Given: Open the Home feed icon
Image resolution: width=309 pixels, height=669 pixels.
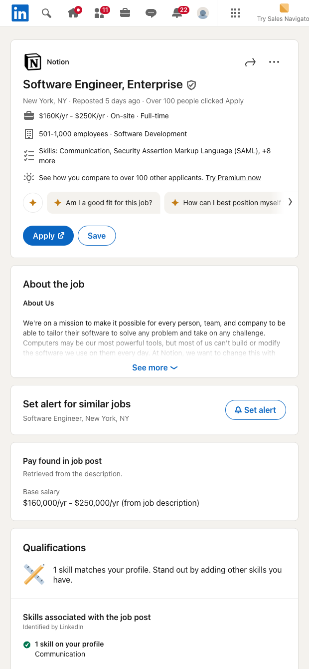Looking at the screenshot, I should coord(73,13).
